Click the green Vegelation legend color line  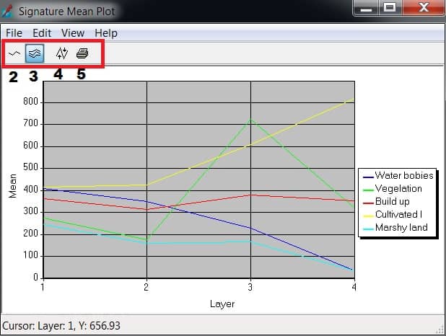pos(368,190)
